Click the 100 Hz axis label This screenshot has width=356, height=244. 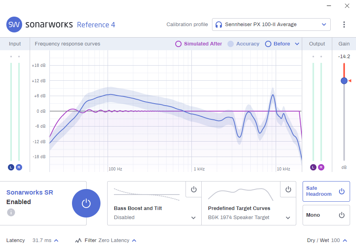point(115,169)
